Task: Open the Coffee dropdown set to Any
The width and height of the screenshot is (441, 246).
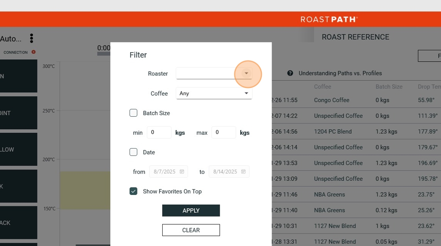Action: 214,93
